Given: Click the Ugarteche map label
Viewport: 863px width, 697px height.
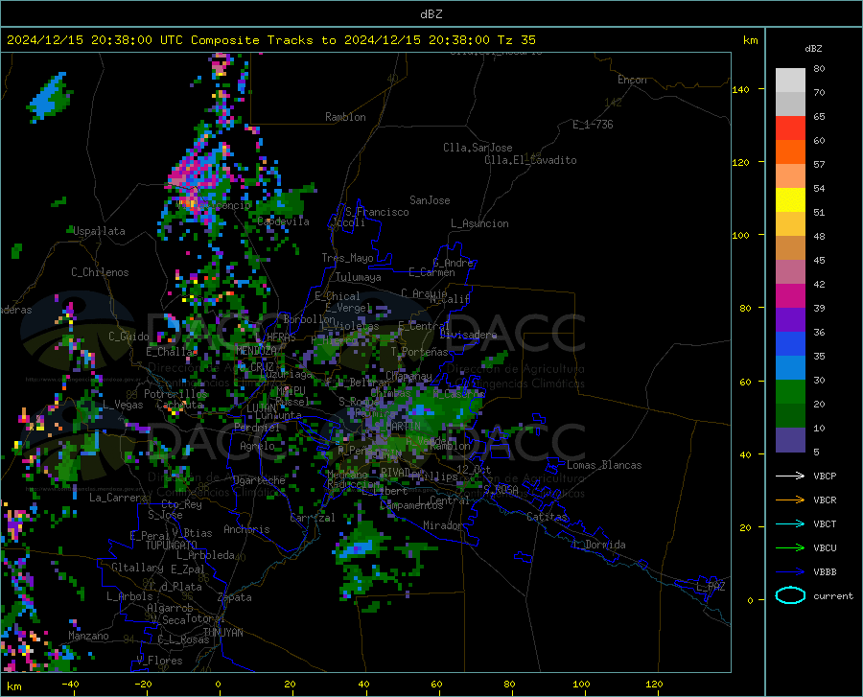Looking at the screenshot, I should [259, 480].
